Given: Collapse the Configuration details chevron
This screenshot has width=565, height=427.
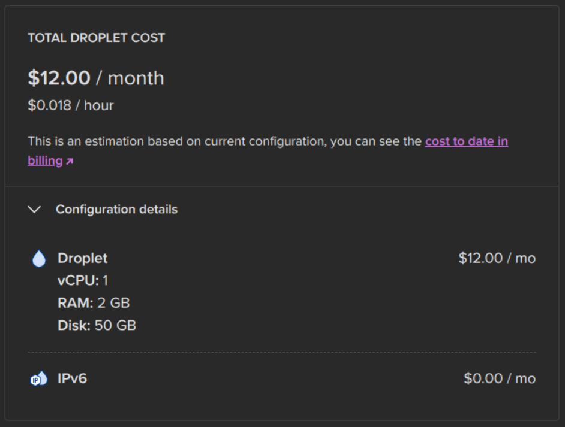Looking at the screenshot, I should click(x=34, y=209).
